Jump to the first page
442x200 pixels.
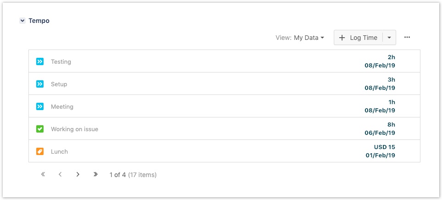[43, 174]
